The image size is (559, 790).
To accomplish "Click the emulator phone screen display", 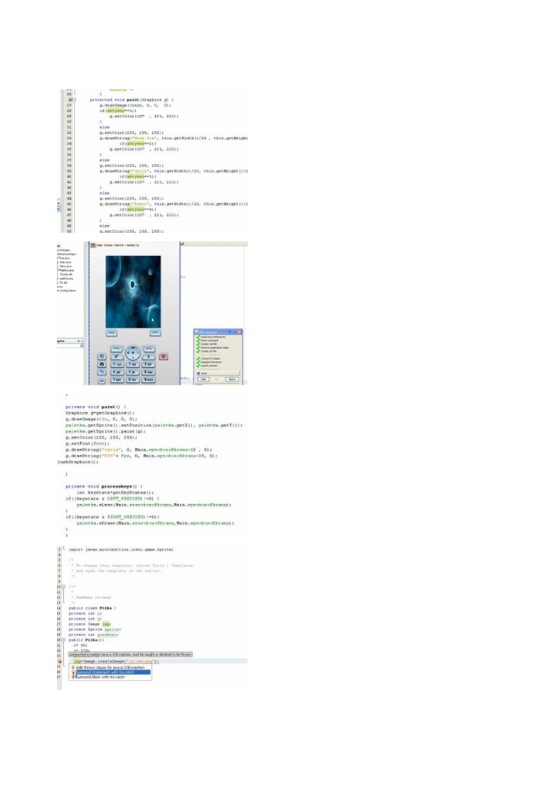I will point(133,290).
